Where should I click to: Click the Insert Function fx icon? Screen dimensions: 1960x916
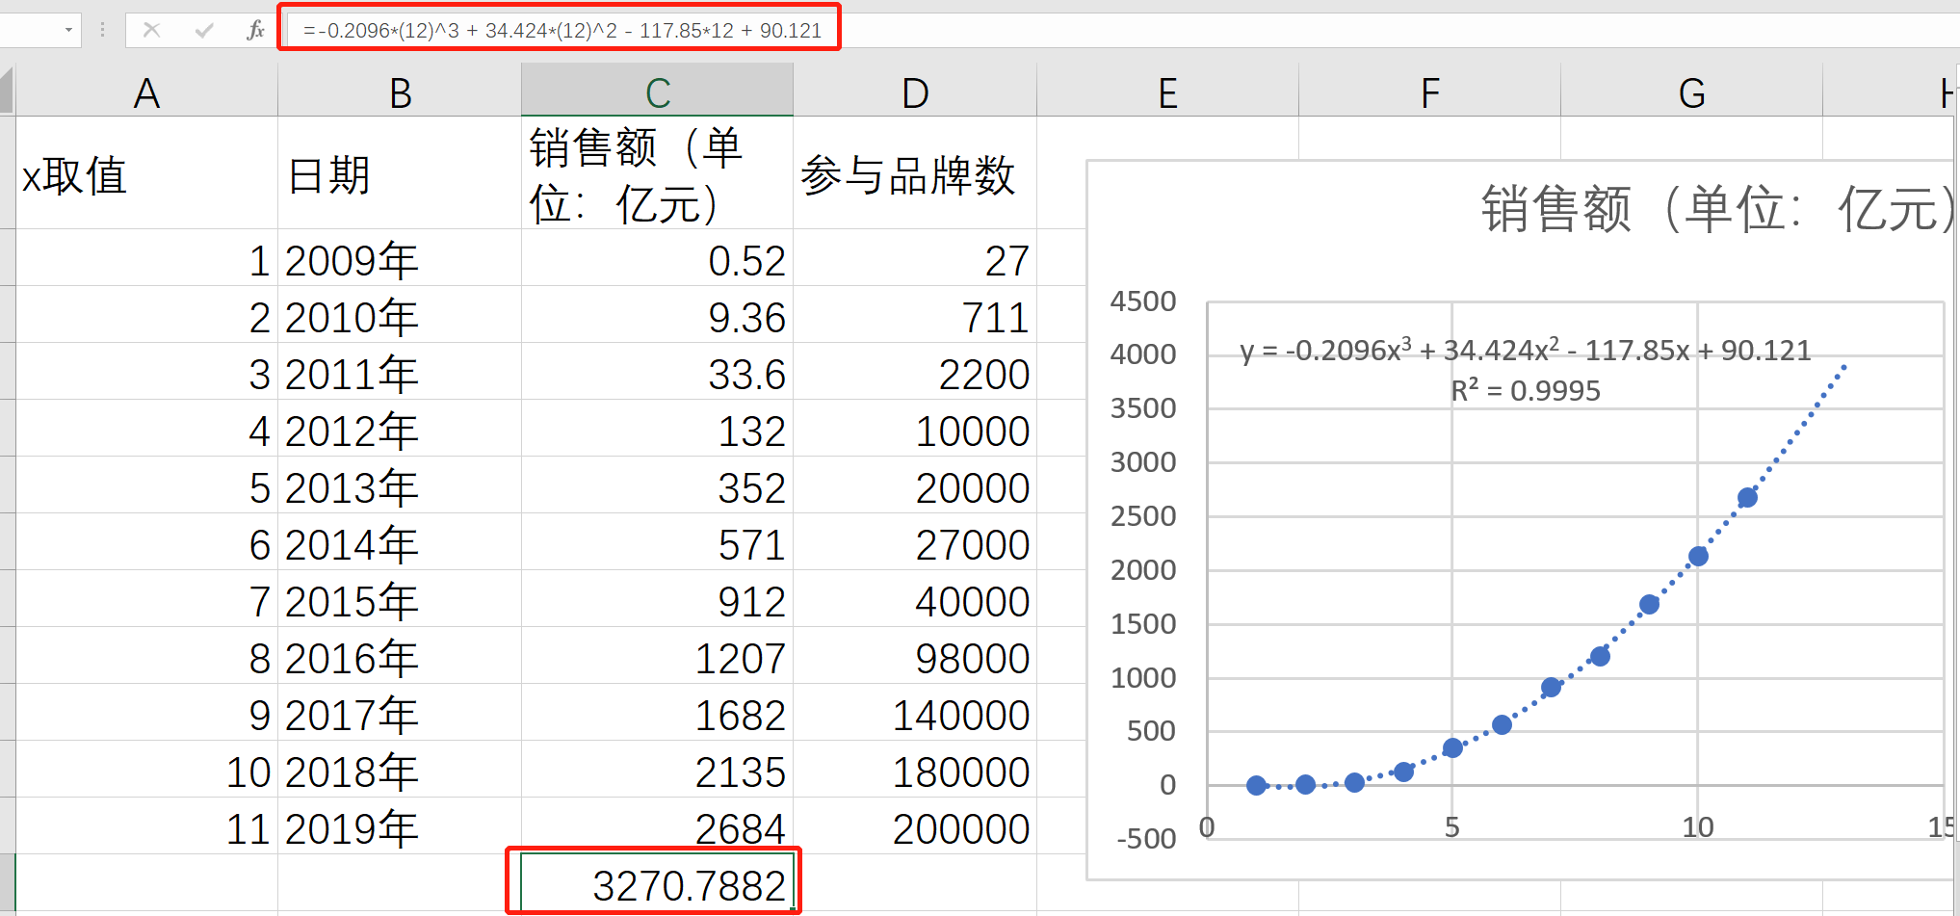[x=255, y=30]
